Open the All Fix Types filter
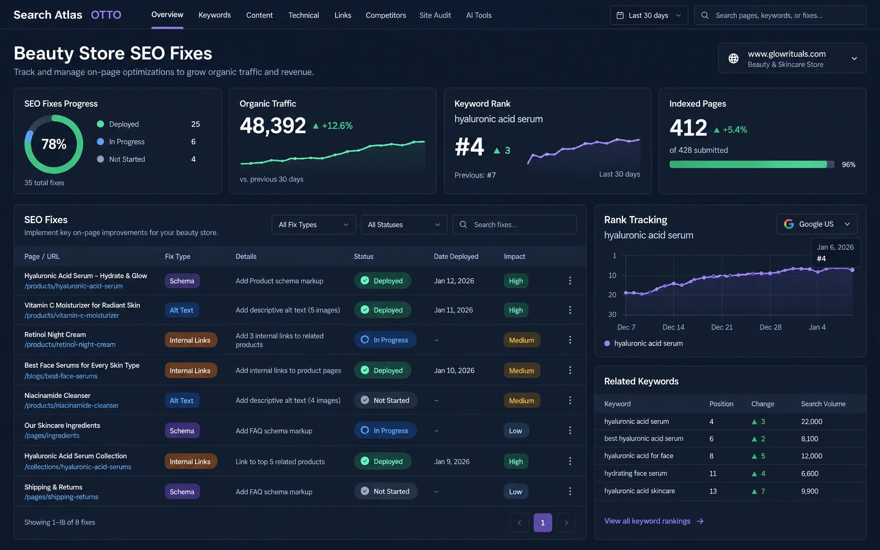The image size is (880, 550). pyautogui.click(x=313, y=224)
